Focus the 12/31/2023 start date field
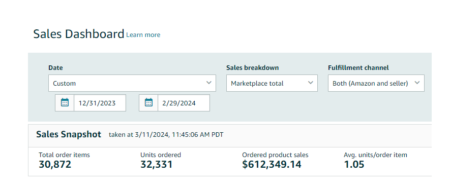The height and width of the screenshot is (189, 450). tap(100, 103)
